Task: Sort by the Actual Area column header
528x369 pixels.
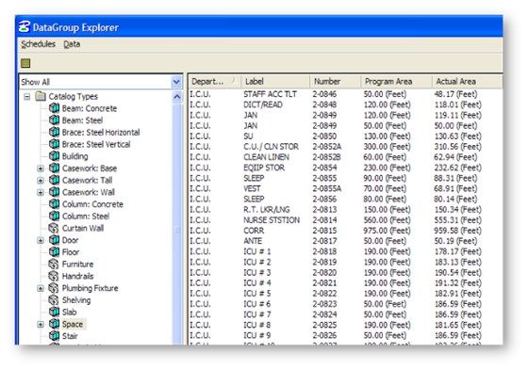Action: 468,81
